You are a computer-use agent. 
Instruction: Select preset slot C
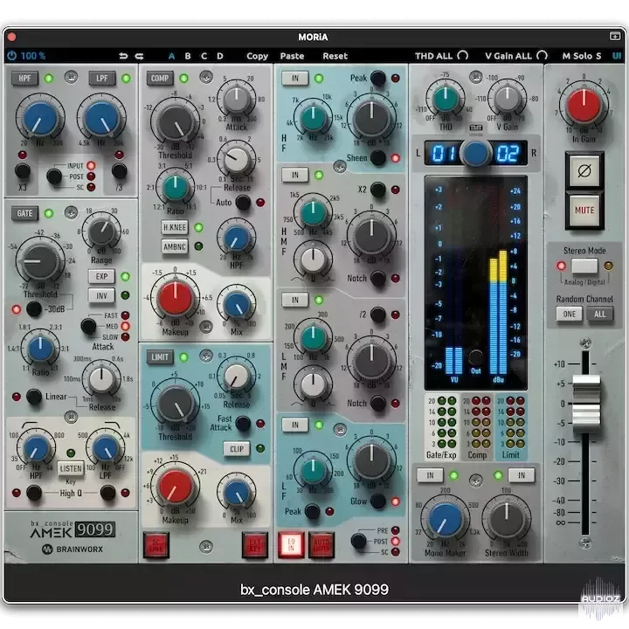204,56
